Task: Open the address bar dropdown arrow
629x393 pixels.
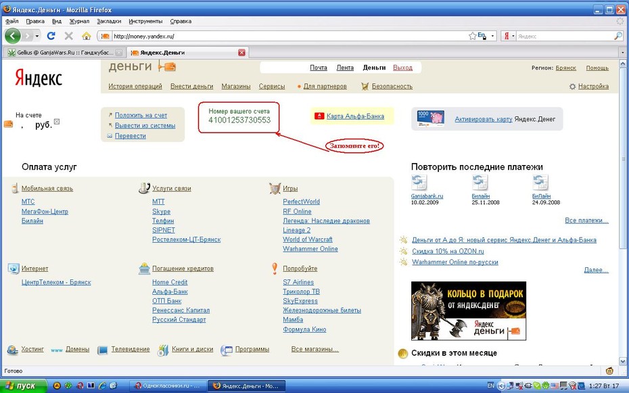Action: pyautogui.click(x=492, y=36)
